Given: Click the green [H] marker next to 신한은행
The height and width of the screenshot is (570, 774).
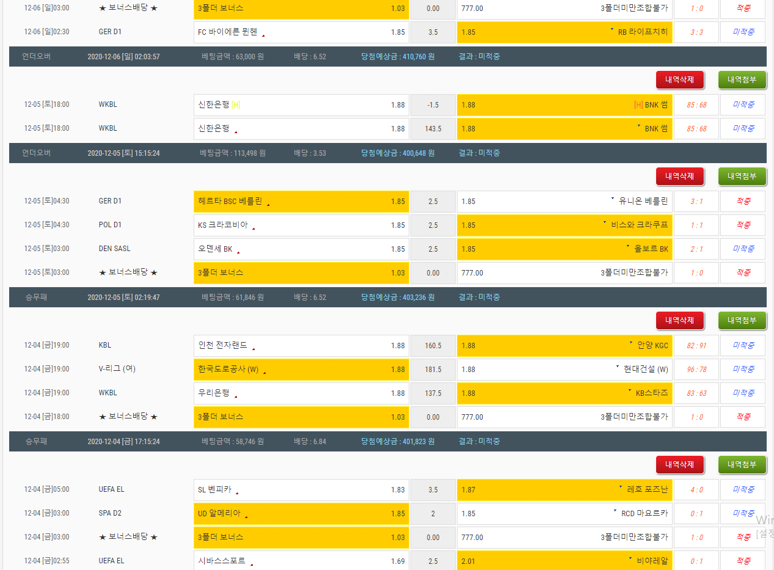Looking at the screenshot, I should (x=236, y=105).
